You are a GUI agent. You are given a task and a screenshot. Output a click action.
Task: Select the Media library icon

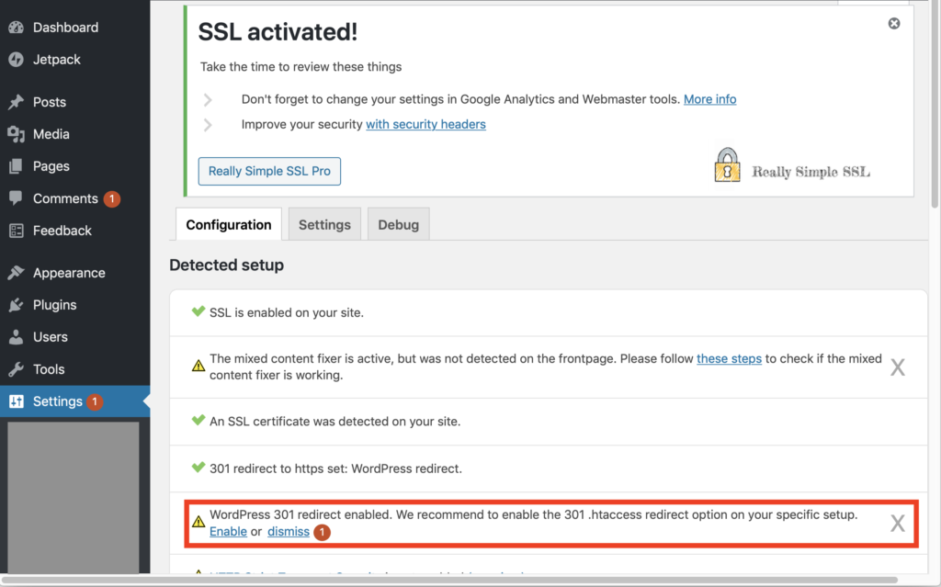coord(17,134)
